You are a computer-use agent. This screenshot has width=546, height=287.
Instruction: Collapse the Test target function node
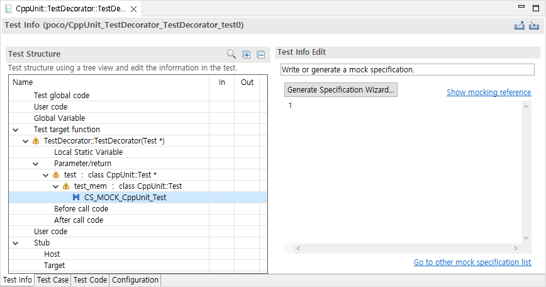(16, 130)
